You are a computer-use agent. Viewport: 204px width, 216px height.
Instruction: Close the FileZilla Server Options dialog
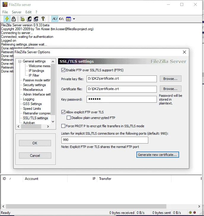[184, 52]
